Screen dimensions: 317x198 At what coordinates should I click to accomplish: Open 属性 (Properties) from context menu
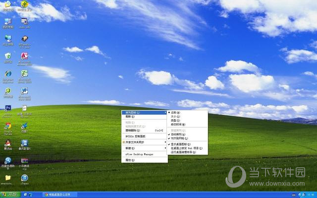coord(144,160)
